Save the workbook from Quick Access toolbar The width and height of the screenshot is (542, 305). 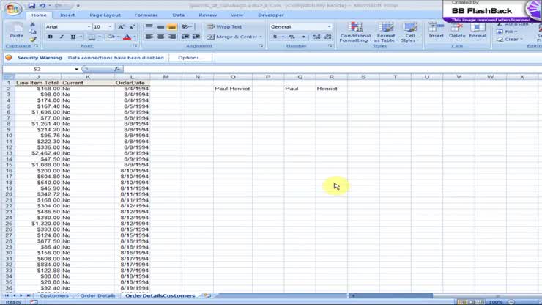pos(31,6)
